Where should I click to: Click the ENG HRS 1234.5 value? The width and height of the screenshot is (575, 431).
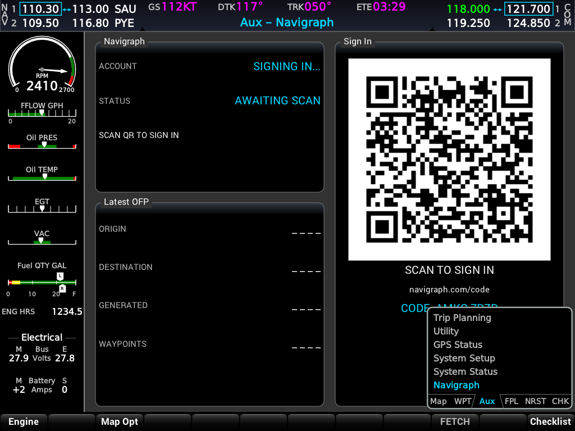point(67,312)
